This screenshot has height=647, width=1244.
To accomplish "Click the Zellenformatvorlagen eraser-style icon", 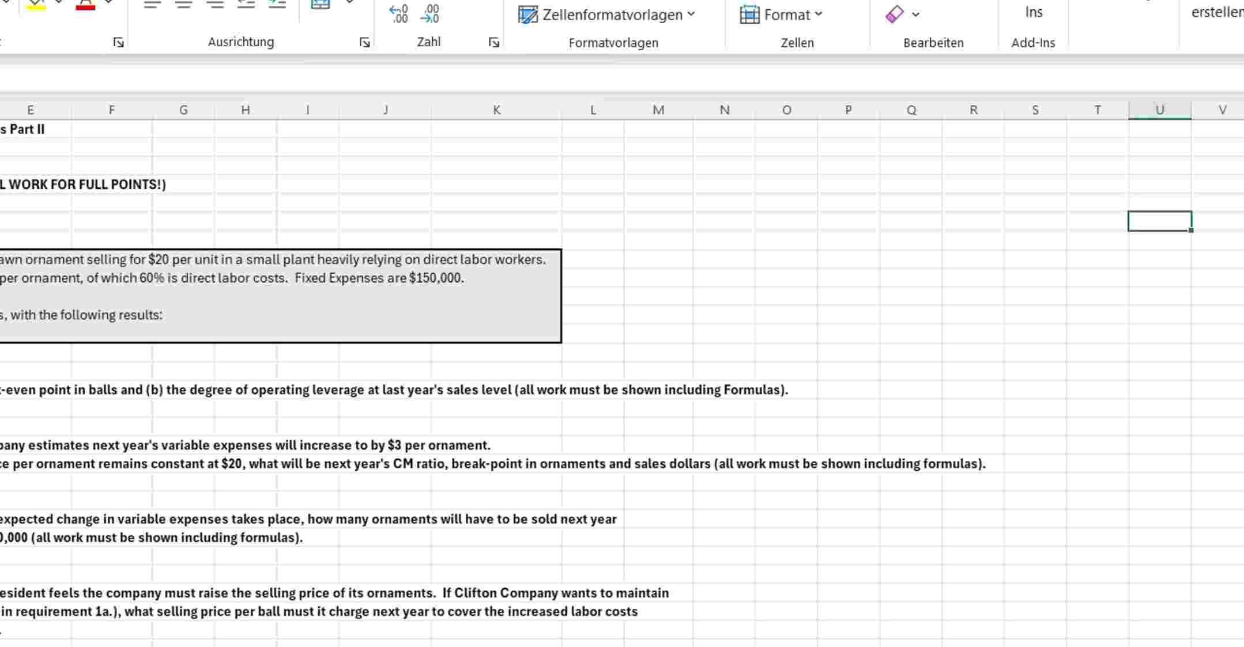I will tap(527, 15).
